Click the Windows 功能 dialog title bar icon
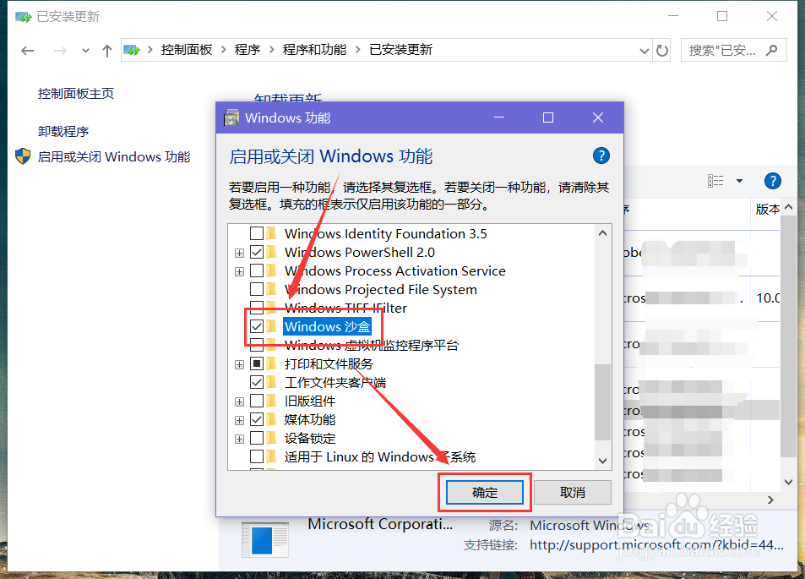The image size is (805, 579). pyautogui.click(x=231, y=117)
